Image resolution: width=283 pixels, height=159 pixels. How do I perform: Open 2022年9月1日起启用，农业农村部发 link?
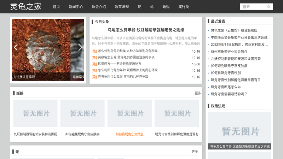pos(239,45)
